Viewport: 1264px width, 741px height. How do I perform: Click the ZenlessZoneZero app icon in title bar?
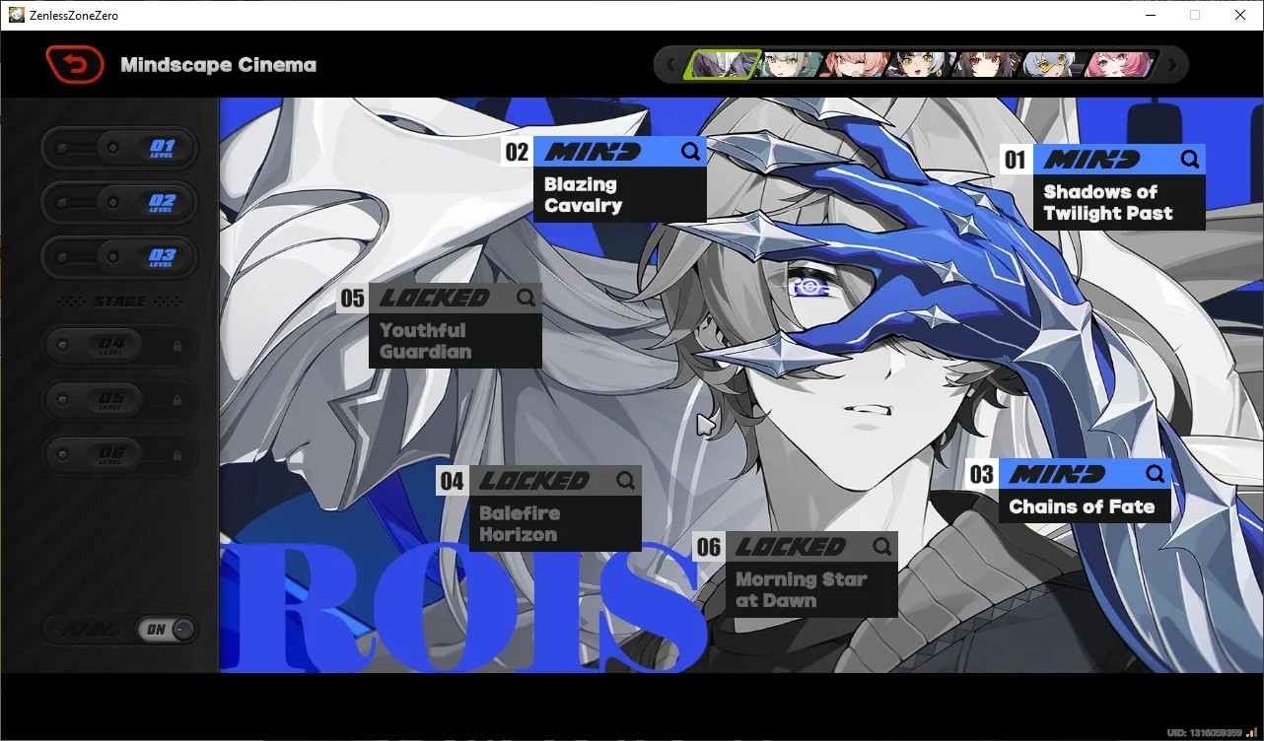pyautogui.click(x=16, y=15)
